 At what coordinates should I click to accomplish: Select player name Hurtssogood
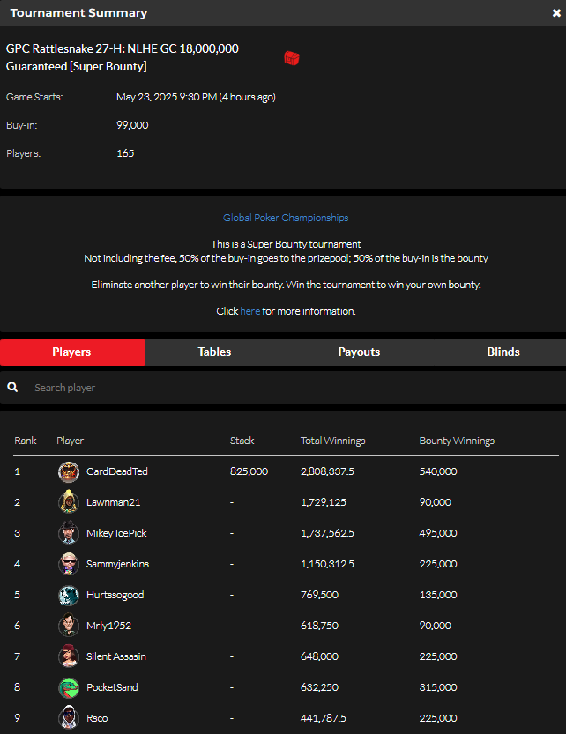tap(115, 595)
